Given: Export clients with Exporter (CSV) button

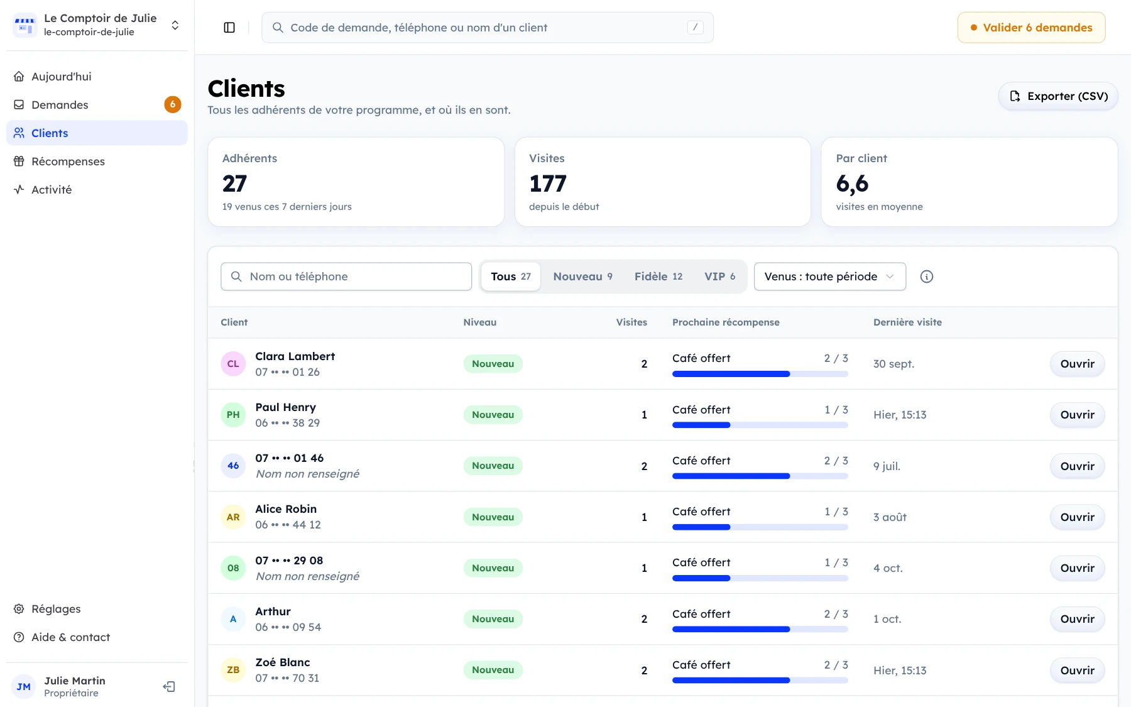Looking at the screenshot, I should click(1058, 96).
